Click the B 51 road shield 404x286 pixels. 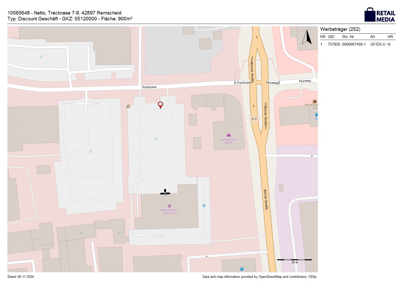254,119
